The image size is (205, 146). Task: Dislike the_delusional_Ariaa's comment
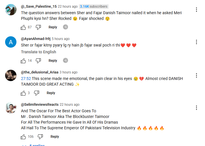tap(37, 93)
